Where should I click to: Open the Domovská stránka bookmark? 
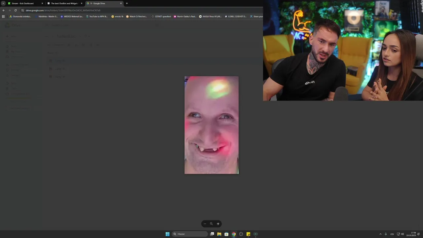pyautogui.click(x=20, y=16)
